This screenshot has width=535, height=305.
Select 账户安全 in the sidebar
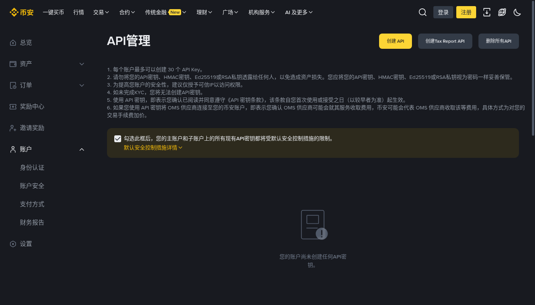point(32,186)
